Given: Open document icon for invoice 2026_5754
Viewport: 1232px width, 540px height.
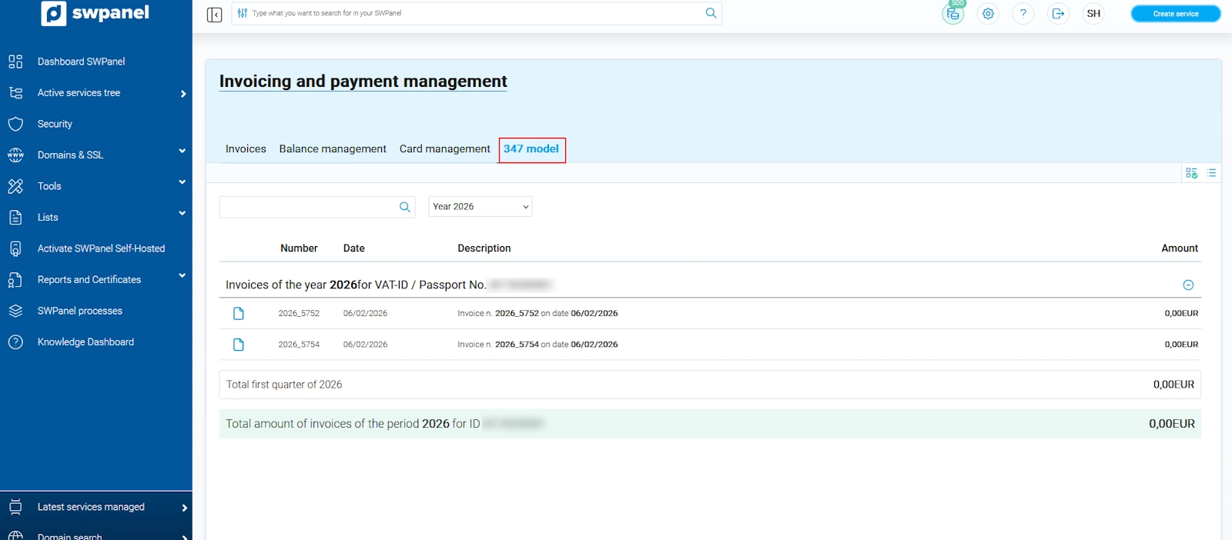Looking at the screenshot, I should point(239,345).
